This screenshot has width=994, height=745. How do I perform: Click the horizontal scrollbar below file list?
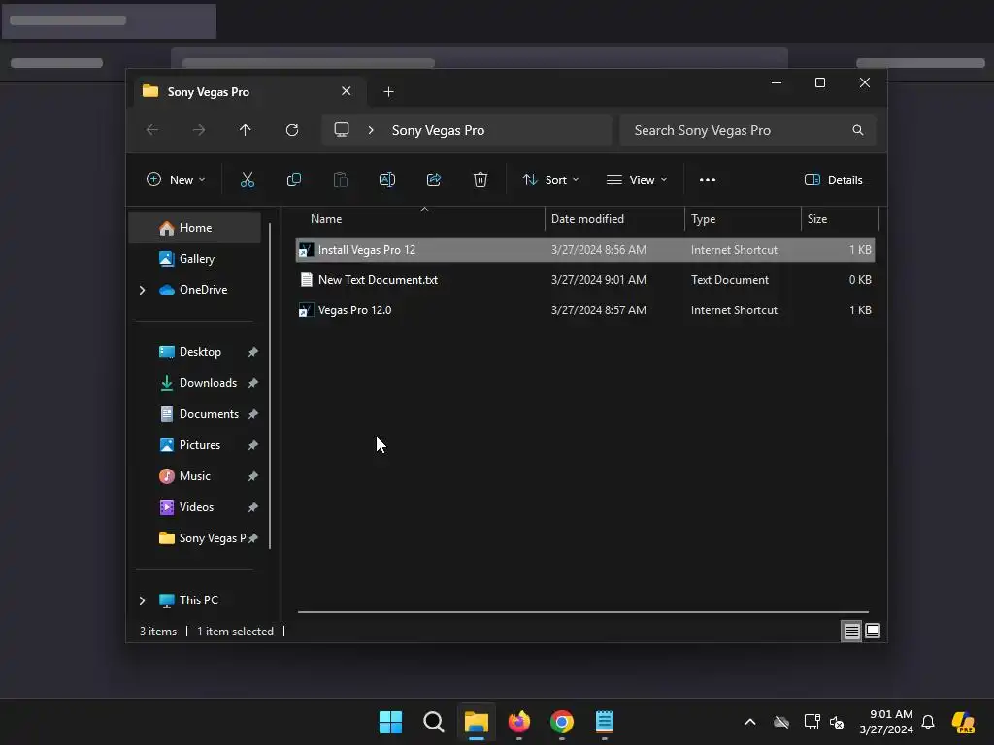pyautogui.click(x=583, y=612)
